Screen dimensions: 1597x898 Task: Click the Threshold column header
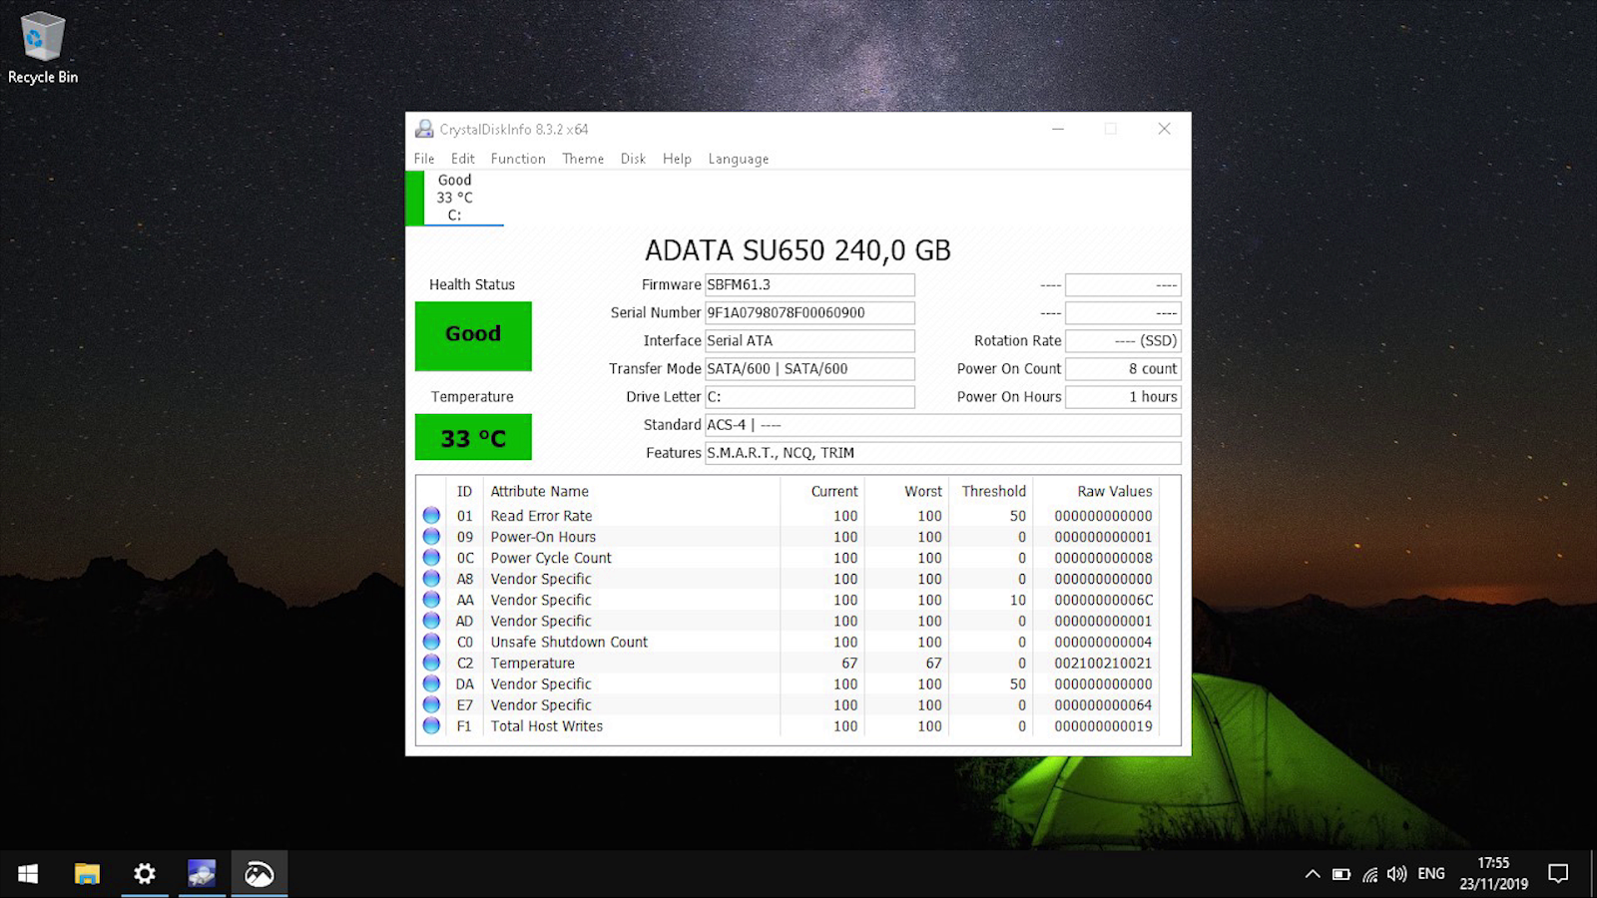[994, 491]
